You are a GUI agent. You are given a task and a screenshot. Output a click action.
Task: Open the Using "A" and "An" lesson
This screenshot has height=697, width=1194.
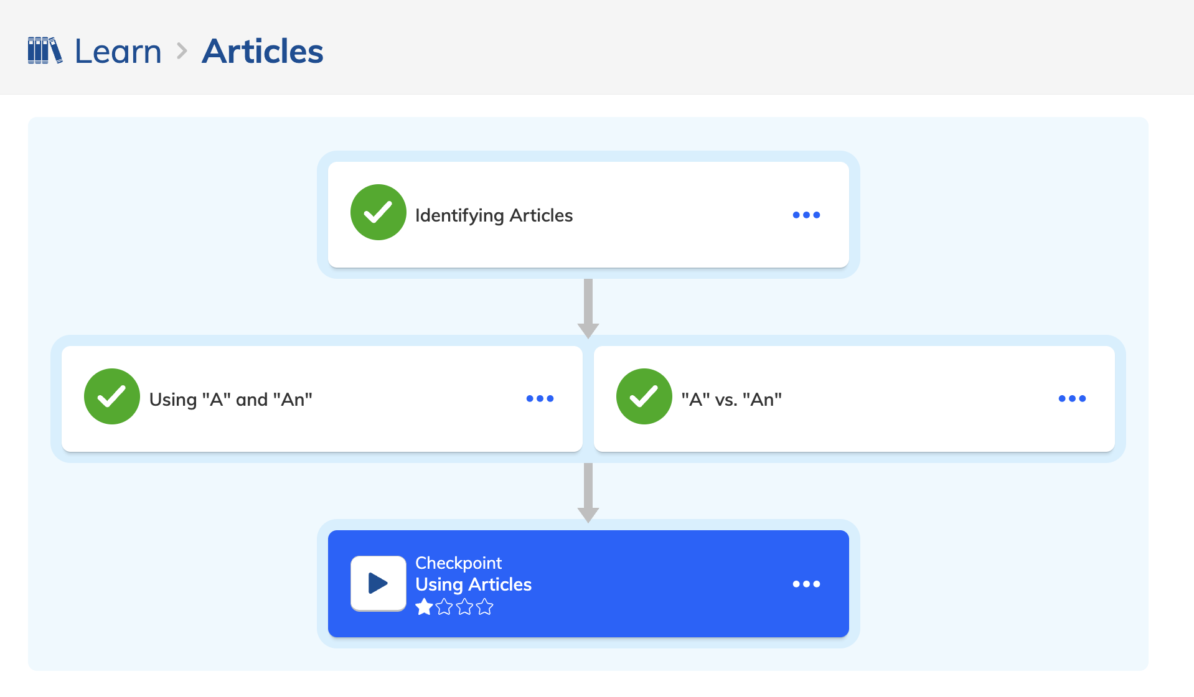coord(322,399)
